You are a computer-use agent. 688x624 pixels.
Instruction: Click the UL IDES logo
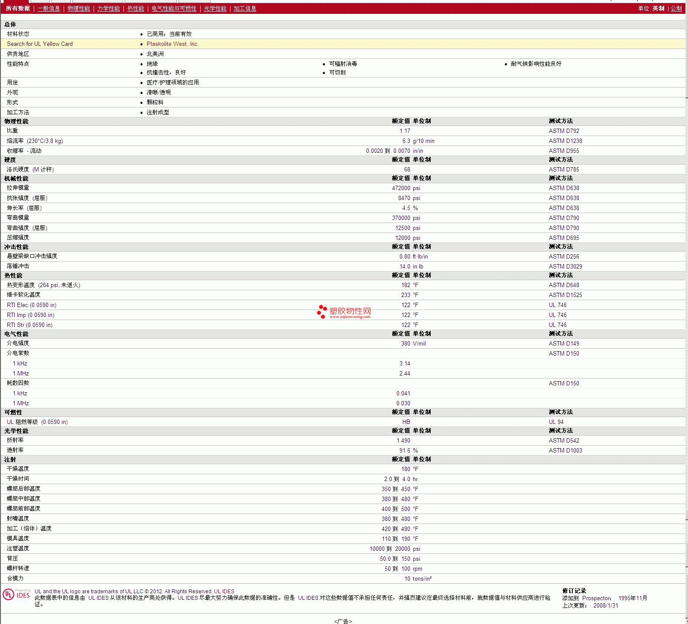(x=16, y=594)
